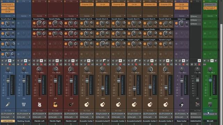Toggle input echo on Lead Vocals
The image size is (223, 125).
13,64
